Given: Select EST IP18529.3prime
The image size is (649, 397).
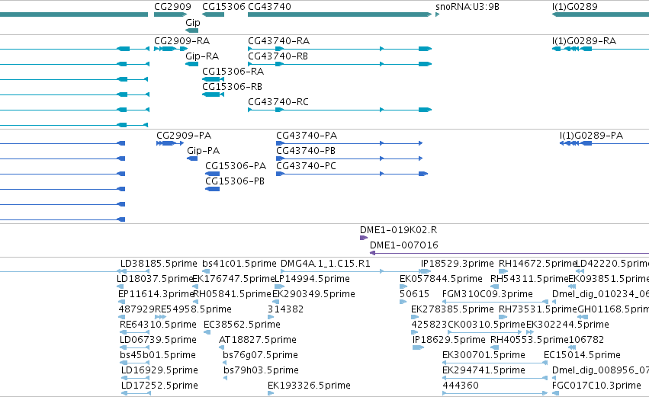Looking at the screenshot, I should click(457, 264).
